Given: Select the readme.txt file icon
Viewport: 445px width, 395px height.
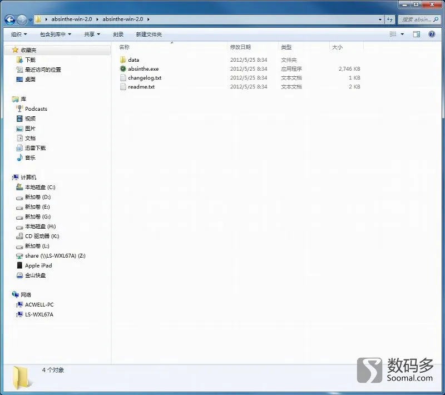Looking at the screenshot, I should 123,87.
